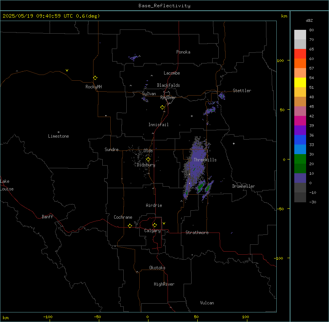Click the yellow diamond marker above Calgary label
This screenshot has width=329, height=322.
coord(155,225)
